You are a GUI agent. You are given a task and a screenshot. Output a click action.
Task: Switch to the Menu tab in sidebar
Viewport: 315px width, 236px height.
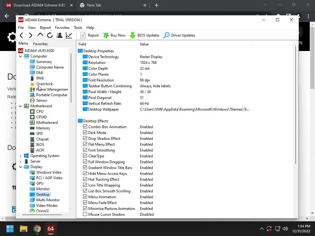click(x=23, y=43)
